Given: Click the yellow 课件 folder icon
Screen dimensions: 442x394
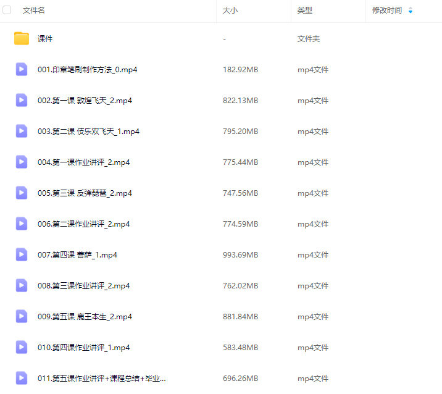Looking at the screenshot, I should [22, 38].
